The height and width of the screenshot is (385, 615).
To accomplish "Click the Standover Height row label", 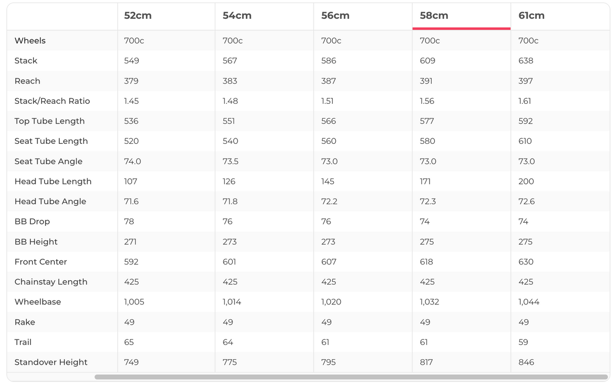I will point(51,362).
